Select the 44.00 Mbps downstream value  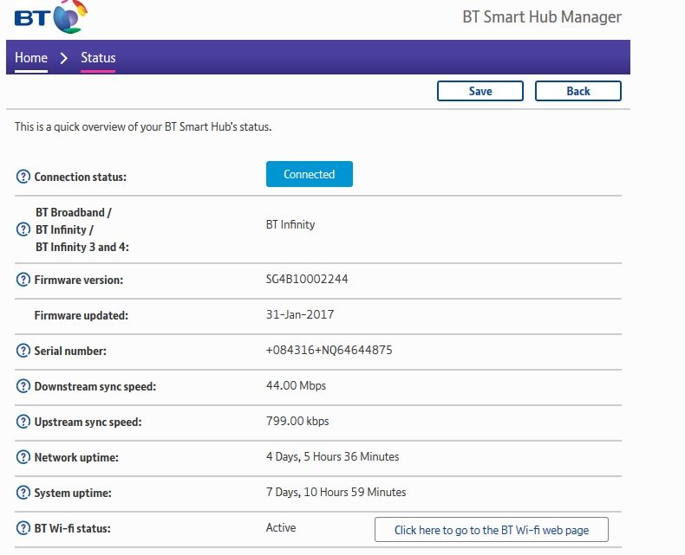[296, 385]
